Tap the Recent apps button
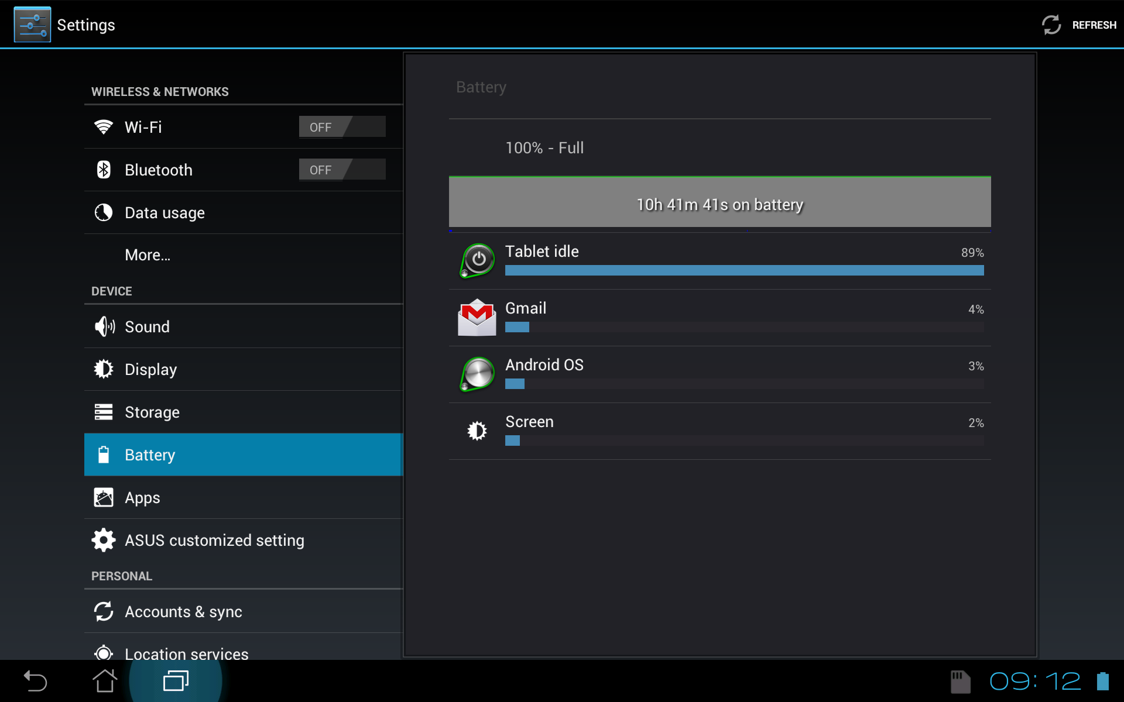 pyautogui.click(x=176, y=681)
